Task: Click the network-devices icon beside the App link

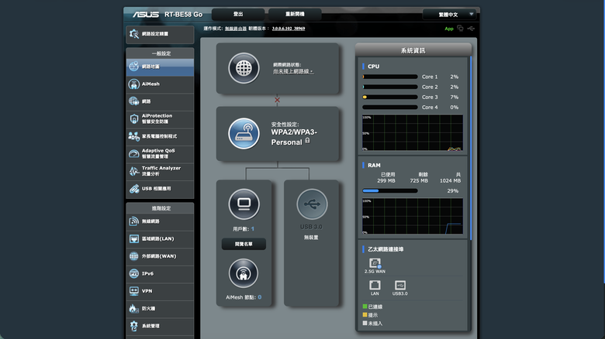Action: pyautogui.click(x=460, y=29)
